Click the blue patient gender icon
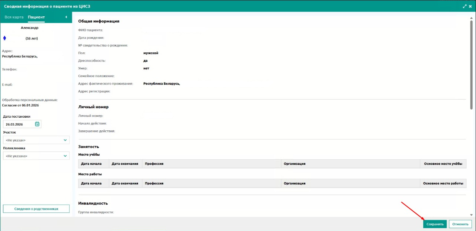The width and height of the screenshot is (476, 231). (x=5, y=38)
